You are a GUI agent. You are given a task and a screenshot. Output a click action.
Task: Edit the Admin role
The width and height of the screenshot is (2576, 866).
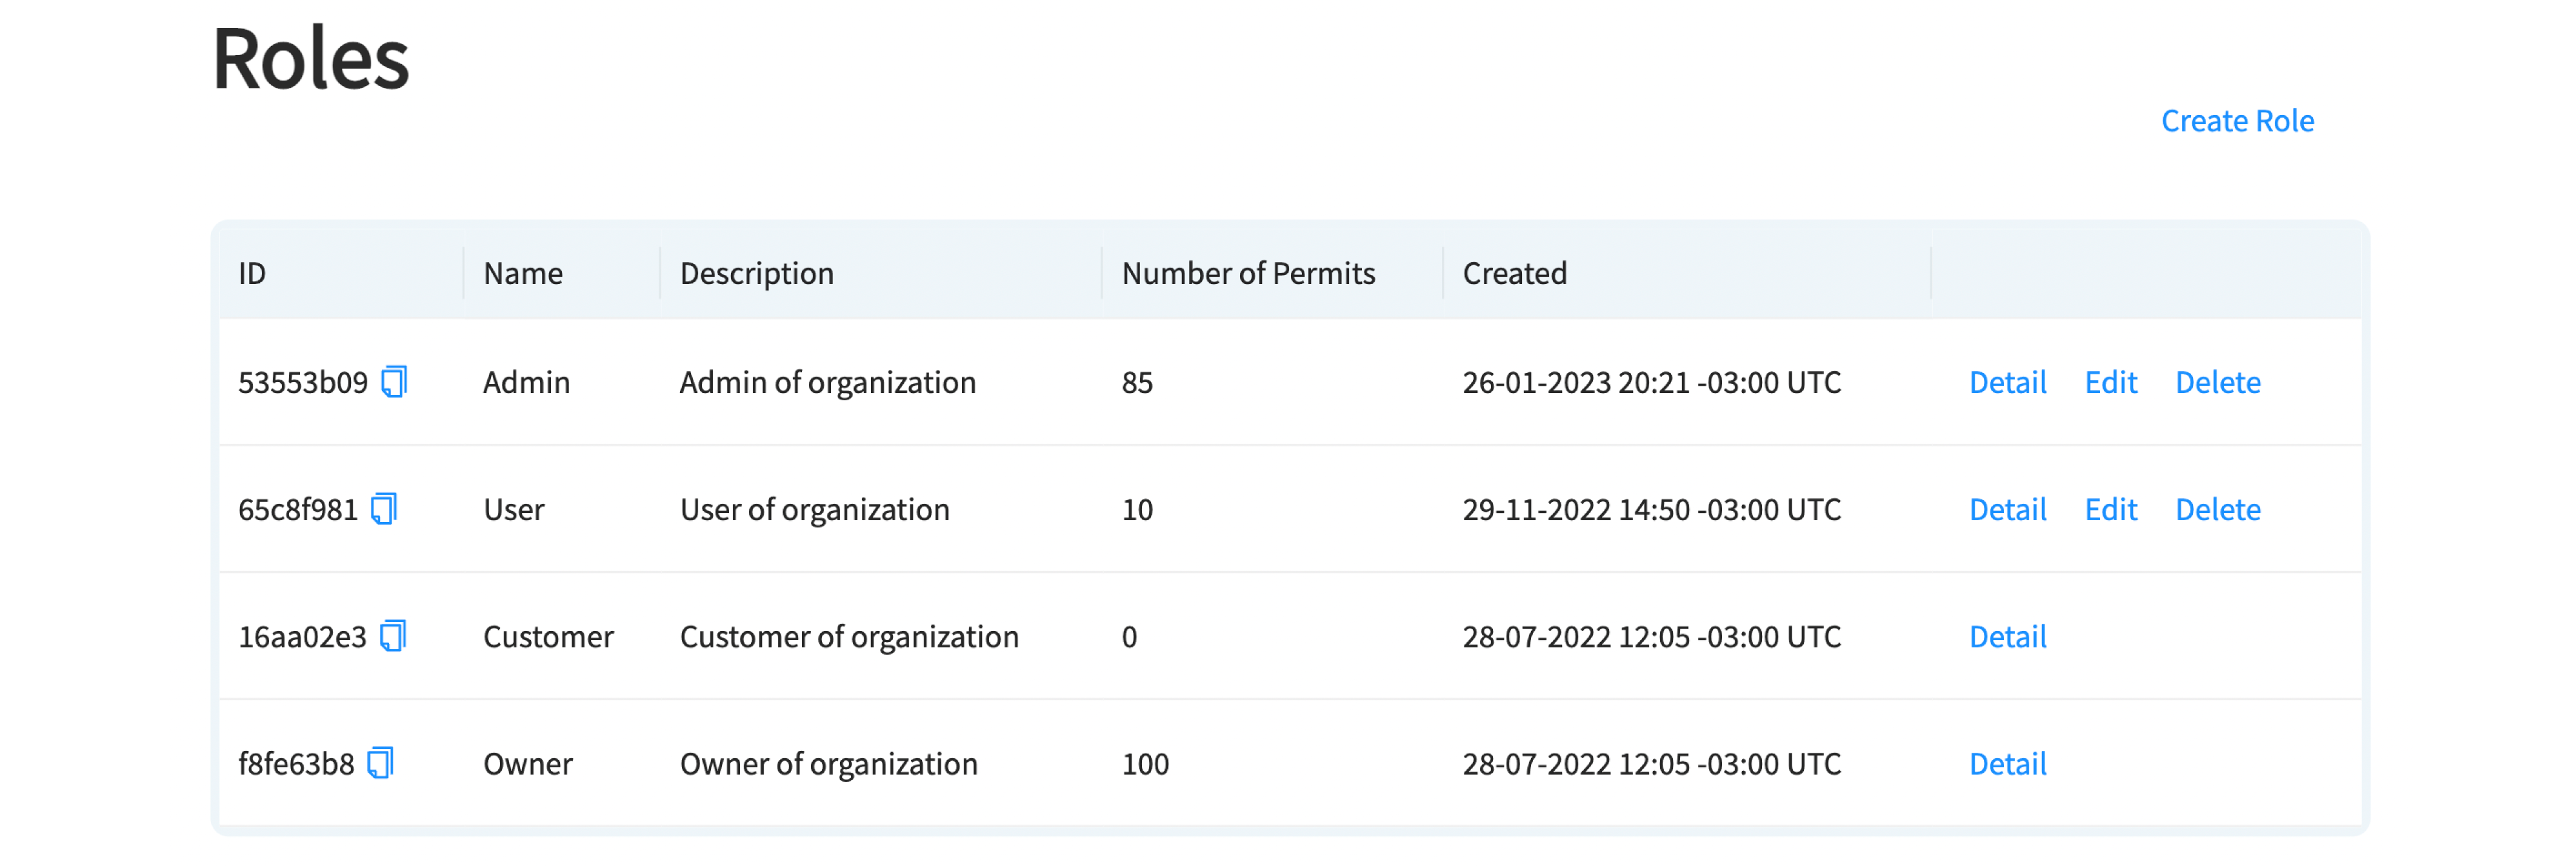click(x=2110, y=383)
